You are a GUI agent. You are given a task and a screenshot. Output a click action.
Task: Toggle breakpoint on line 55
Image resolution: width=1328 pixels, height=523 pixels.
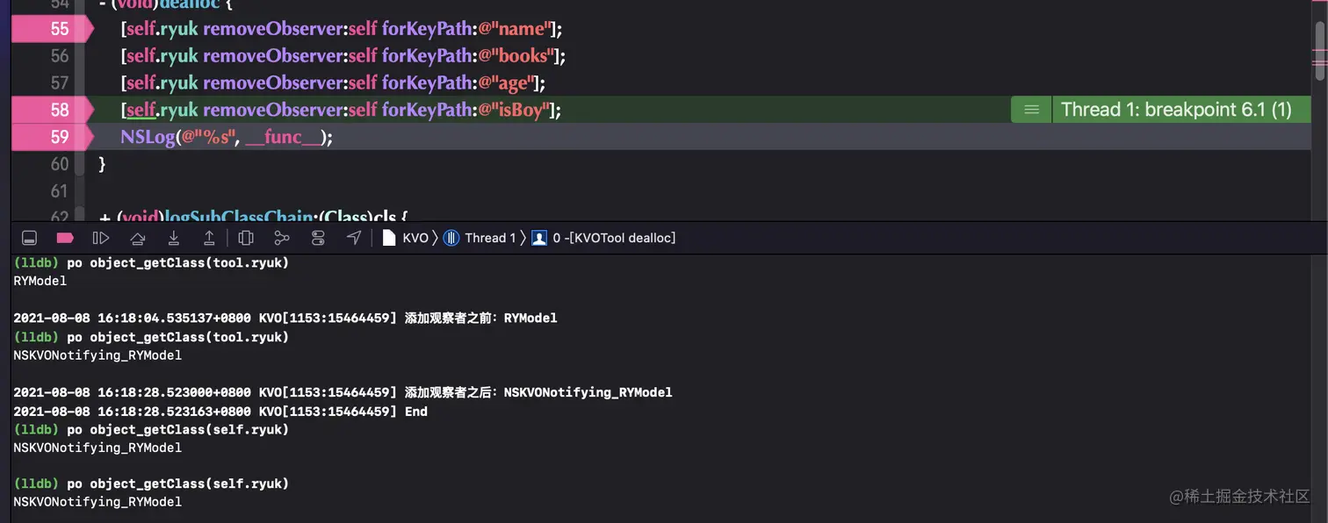[x=51, y=29]
